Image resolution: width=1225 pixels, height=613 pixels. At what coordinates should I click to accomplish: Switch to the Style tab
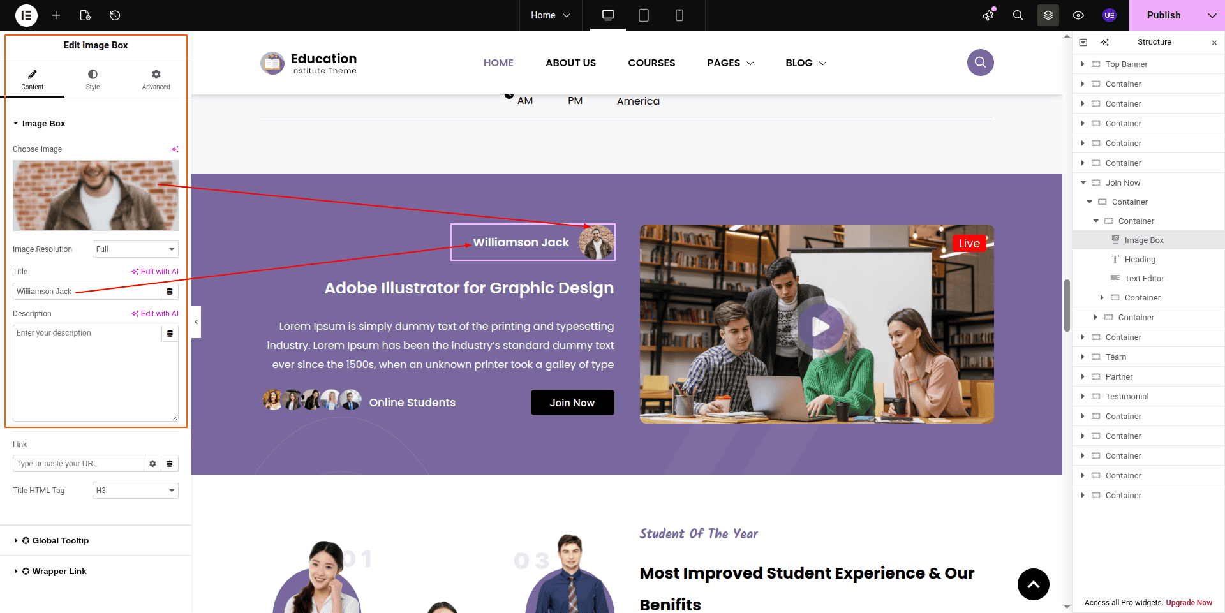click(93, 79)
